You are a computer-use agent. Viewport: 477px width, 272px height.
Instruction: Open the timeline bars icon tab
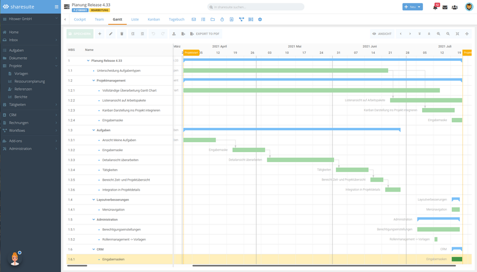pos(251,19)
